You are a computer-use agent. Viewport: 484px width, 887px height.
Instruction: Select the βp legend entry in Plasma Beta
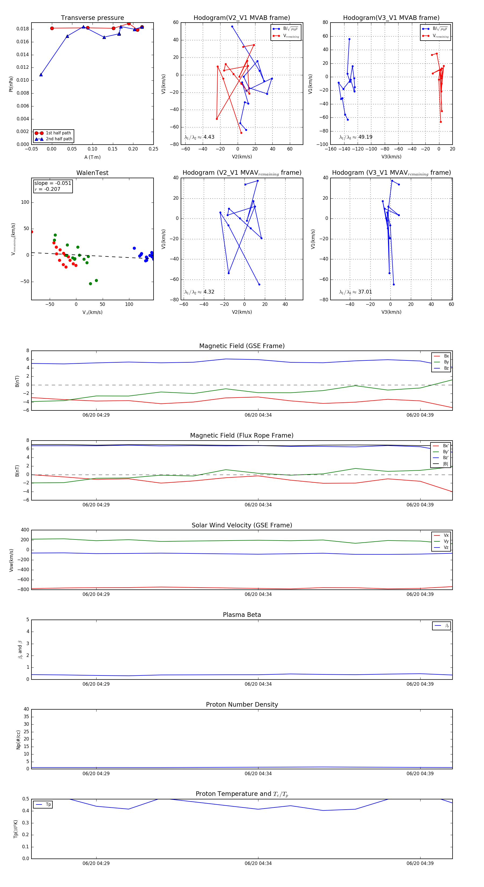[x=442, y=626]
